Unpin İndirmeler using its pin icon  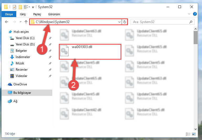point(50,57)
